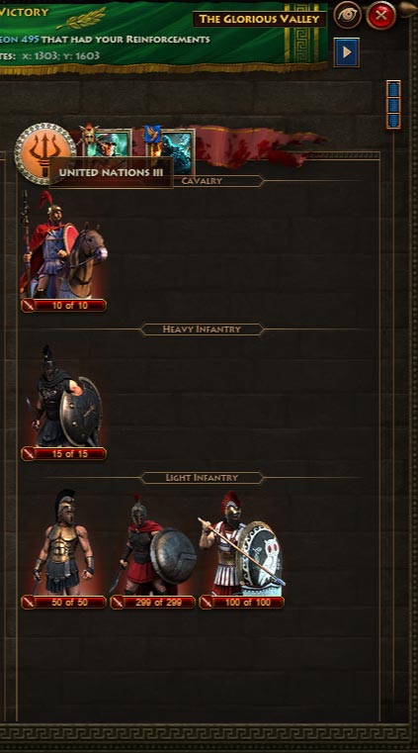Open the soldier avatar portrait
This screenshot has height=753, width=418.
[109, 143]
